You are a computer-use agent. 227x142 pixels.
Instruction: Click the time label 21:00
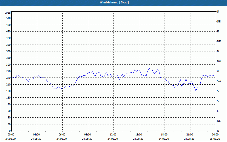coord(189,135)
